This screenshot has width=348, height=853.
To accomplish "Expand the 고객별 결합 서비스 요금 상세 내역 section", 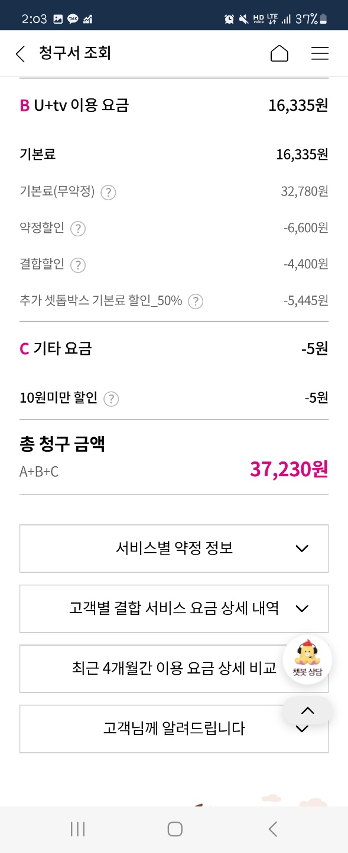I will tap(174, 608).
